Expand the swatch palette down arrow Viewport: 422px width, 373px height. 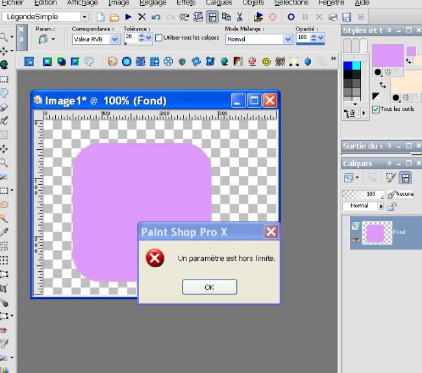pyautogui.click(x=355, y=104)
